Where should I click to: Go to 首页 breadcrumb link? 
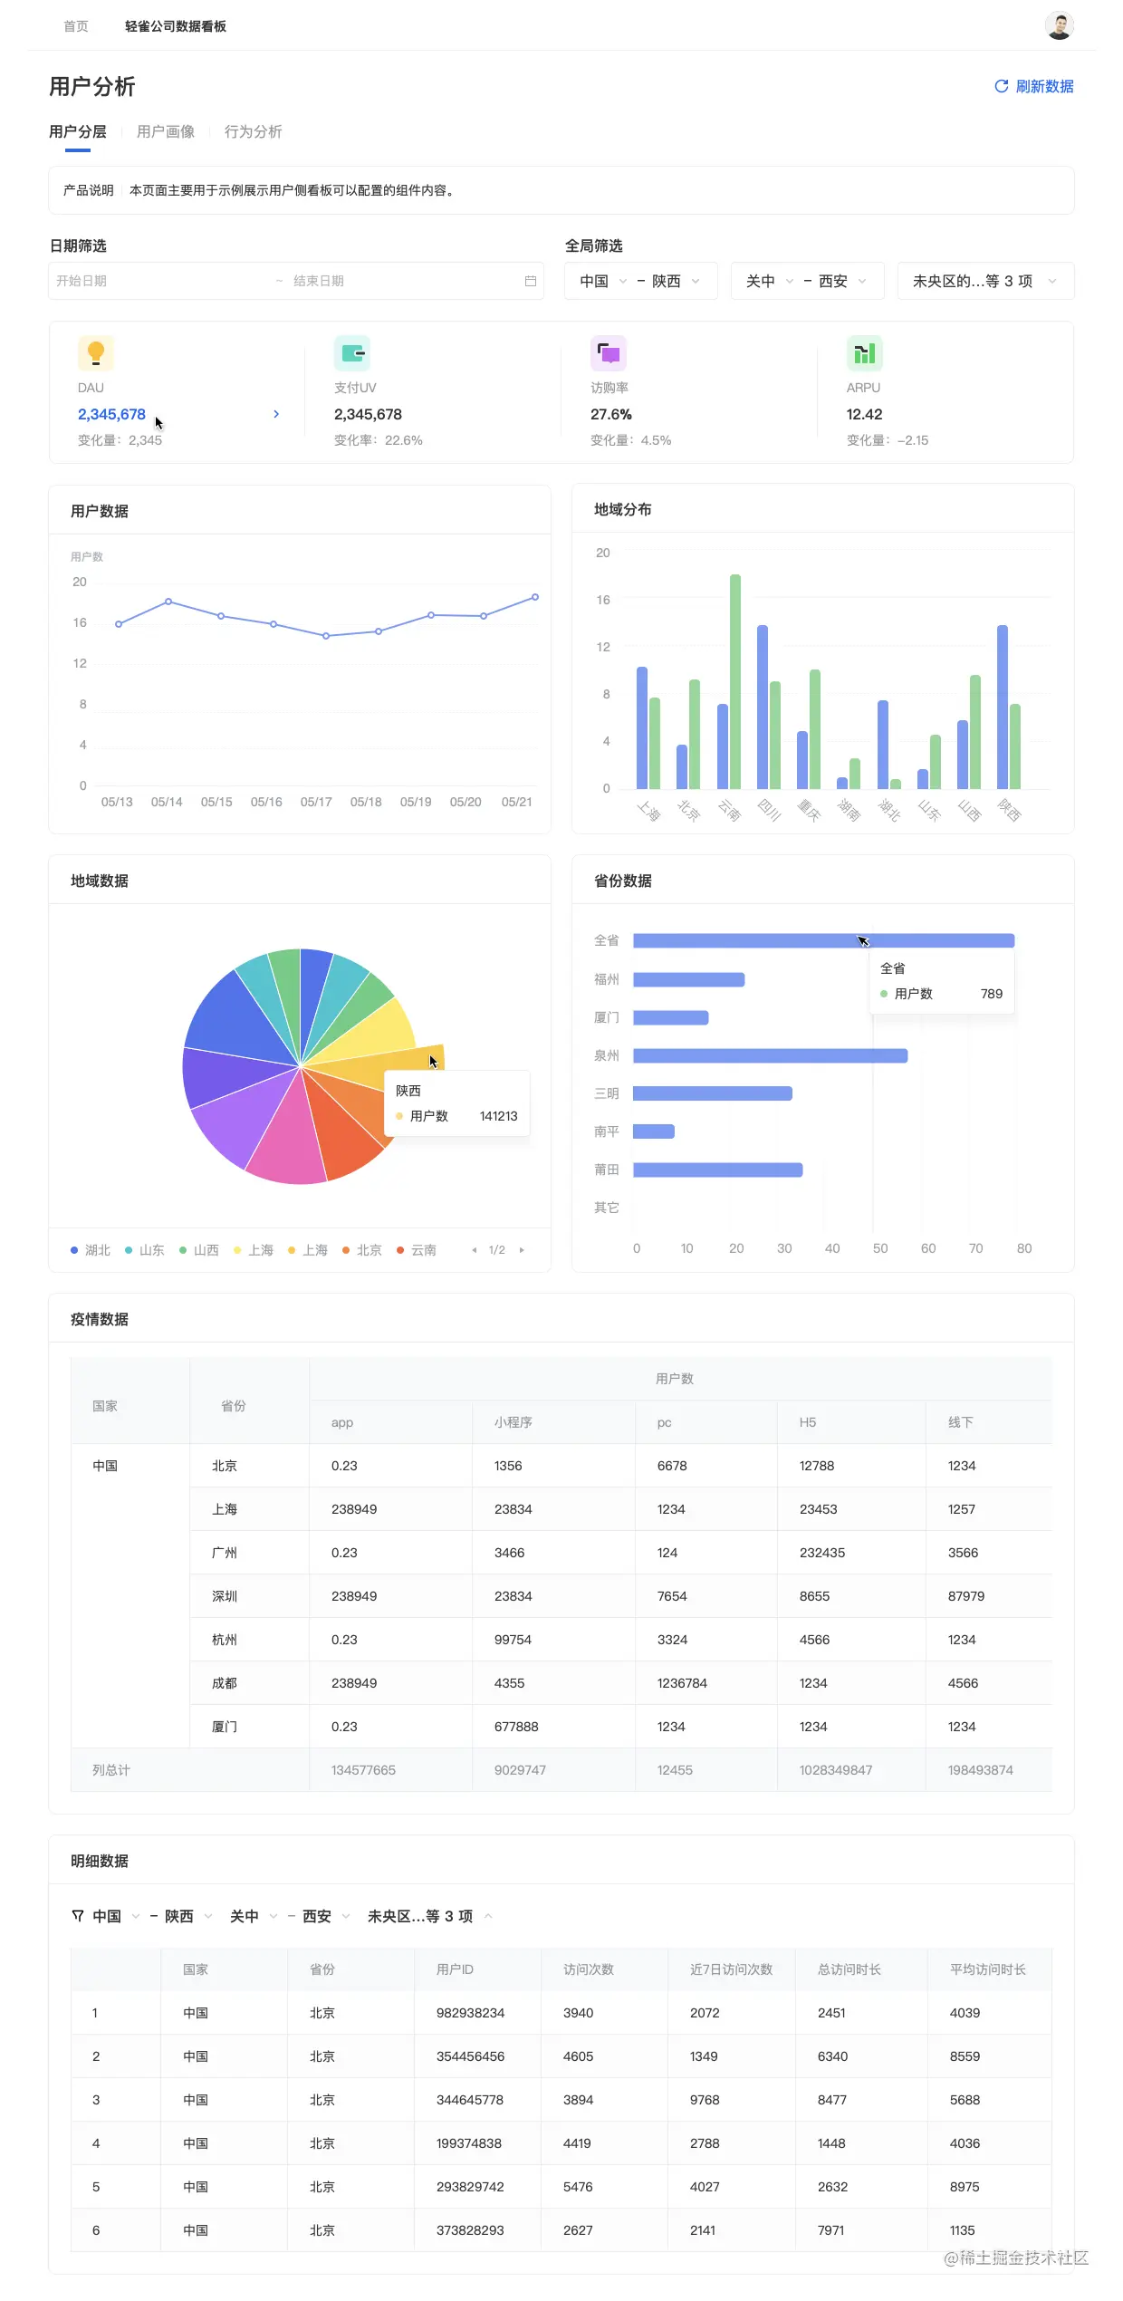(76, 26)
